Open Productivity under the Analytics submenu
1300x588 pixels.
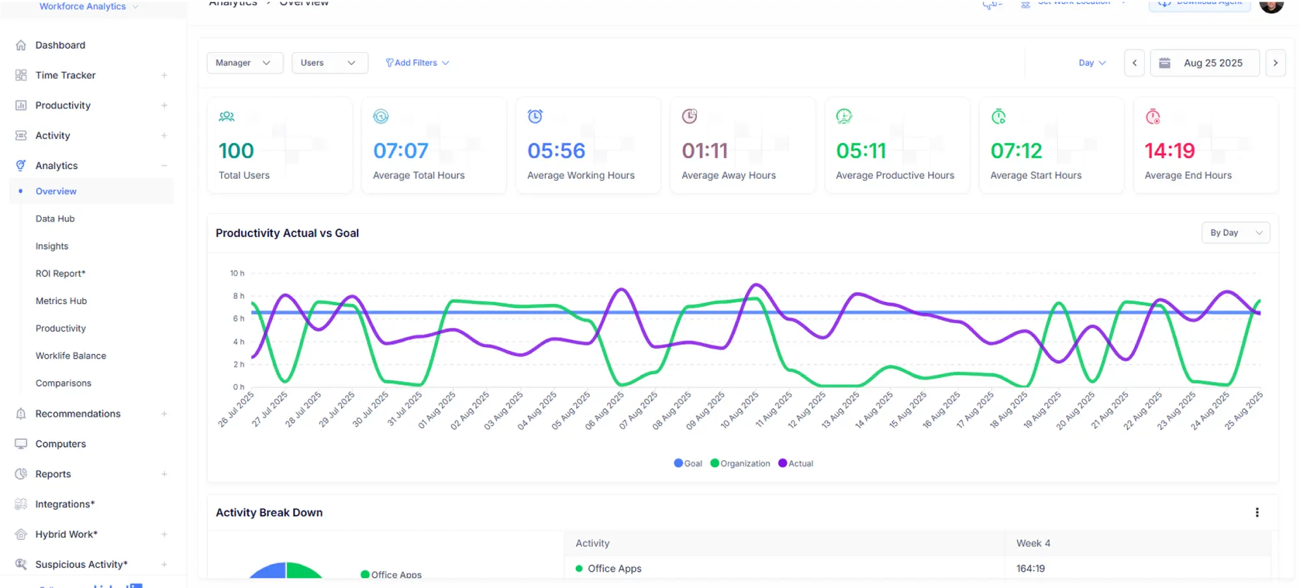click(x=60, y=328)
